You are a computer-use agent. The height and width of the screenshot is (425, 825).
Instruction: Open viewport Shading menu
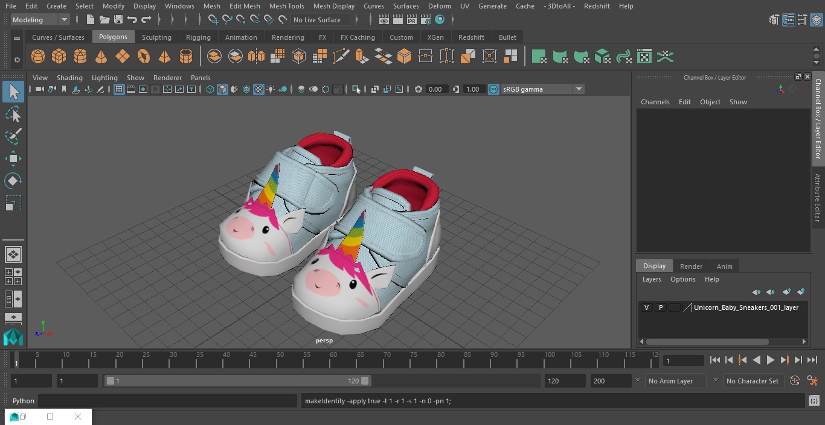pyautogui.click(x=69, y=78)
